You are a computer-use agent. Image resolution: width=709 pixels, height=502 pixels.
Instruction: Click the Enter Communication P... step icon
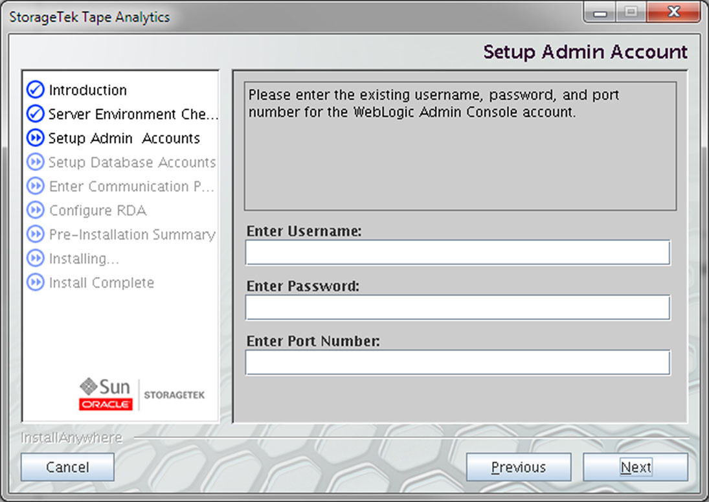pos(35,186)
